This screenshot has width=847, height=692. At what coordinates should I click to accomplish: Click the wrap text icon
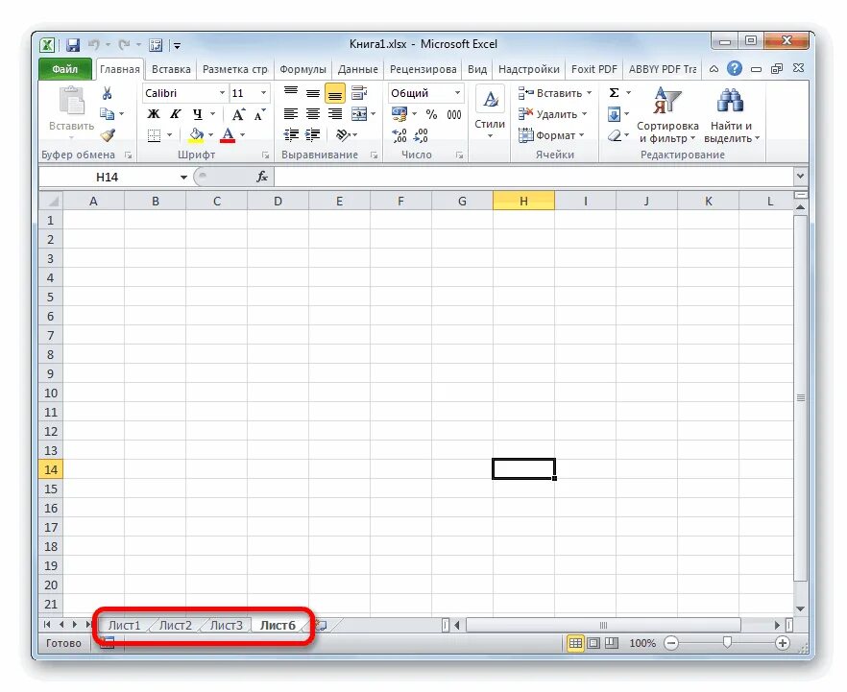(x=359, y=93)
